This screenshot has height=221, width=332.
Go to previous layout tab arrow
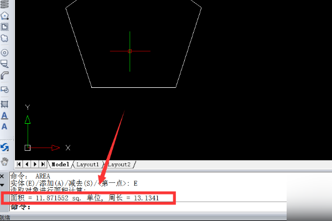[27, 164]
